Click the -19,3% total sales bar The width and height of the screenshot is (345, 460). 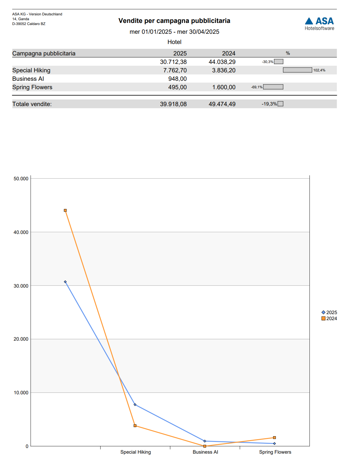[280, 104]
